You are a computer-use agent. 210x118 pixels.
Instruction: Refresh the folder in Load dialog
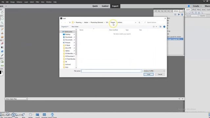pyautogui.click(x=139, y=23)
